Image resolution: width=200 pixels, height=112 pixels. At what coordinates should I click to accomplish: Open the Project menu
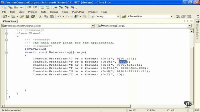(x=32, y=12)
